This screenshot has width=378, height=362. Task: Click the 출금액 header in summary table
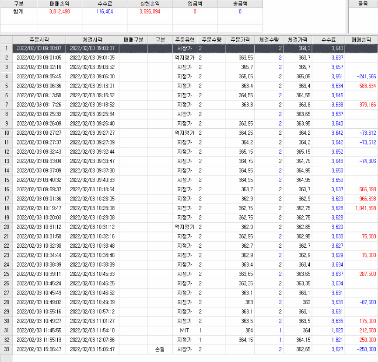click(240, 4)
